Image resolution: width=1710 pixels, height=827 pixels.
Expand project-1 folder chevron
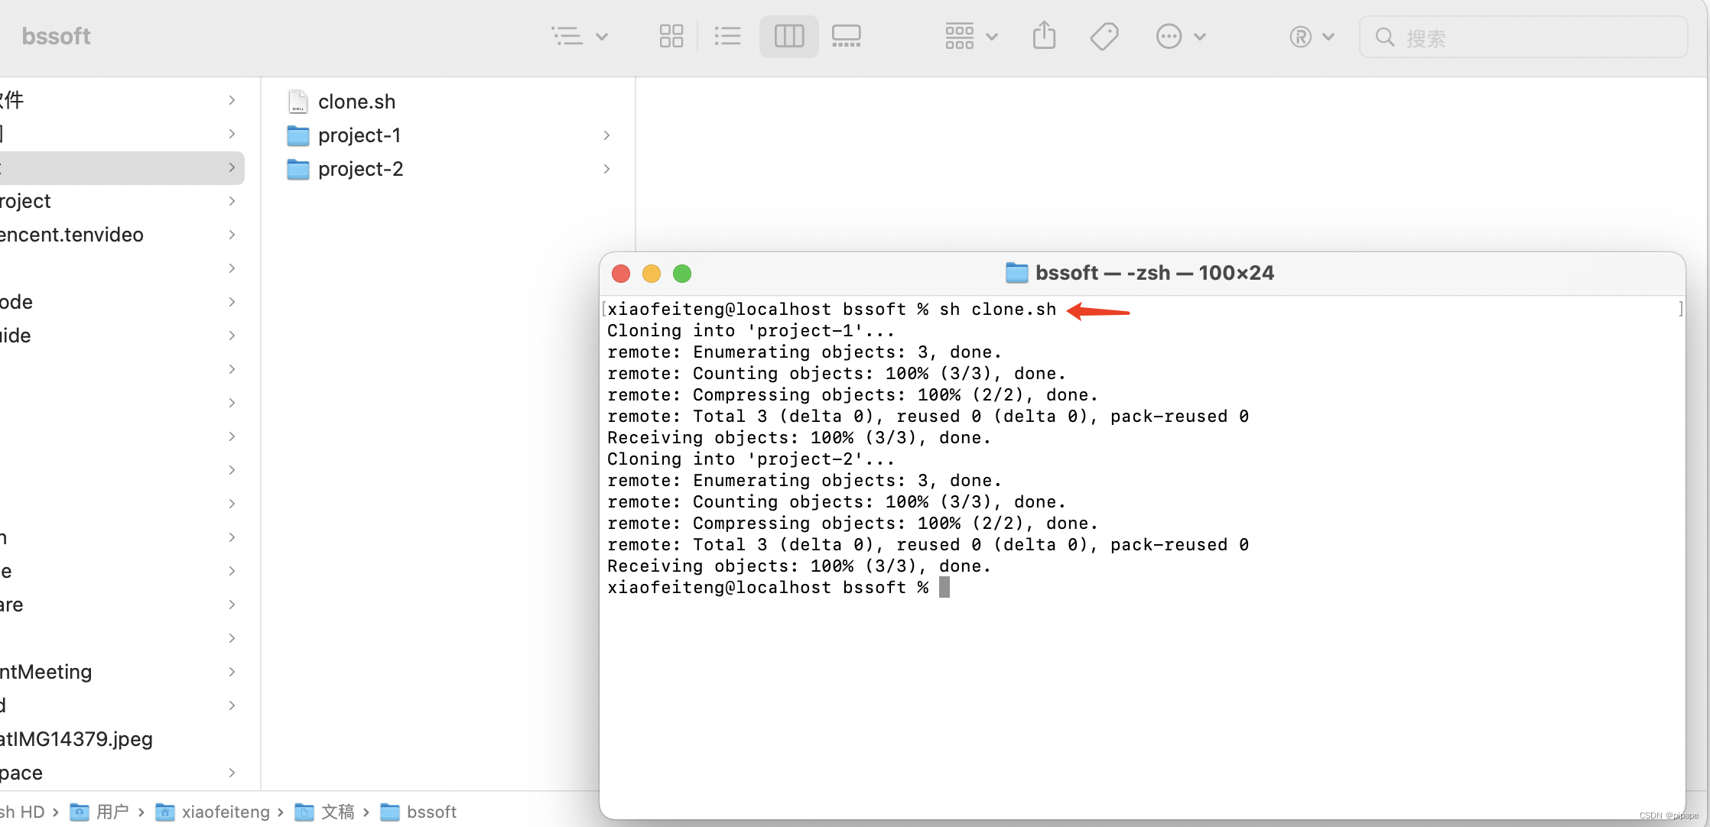606,135
